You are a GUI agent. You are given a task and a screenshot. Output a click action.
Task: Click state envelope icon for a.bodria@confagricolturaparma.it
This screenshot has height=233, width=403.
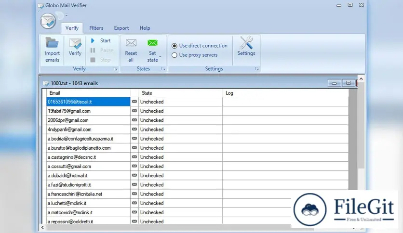click(134, 138)
